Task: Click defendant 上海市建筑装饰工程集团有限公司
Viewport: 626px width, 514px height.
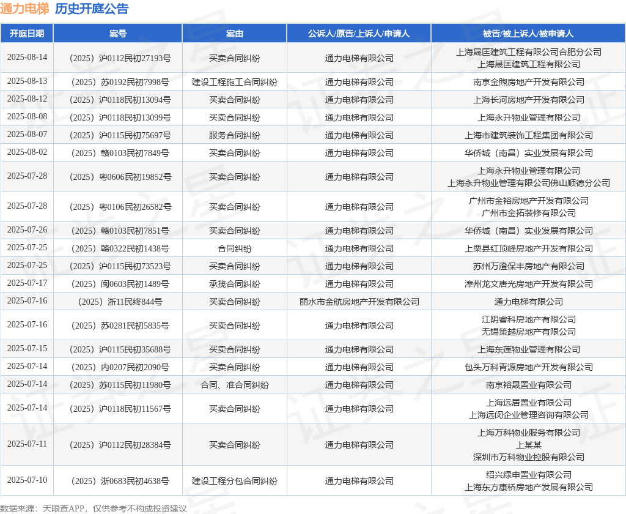Action: coord(529,135)
